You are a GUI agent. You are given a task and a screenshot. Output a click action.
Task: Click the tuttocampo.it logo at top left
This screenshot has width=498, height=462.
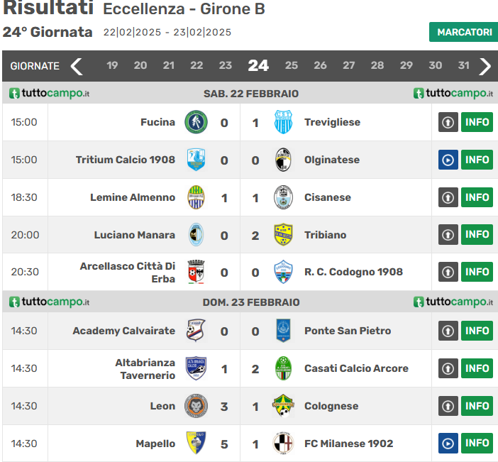(x=50, y=94)
